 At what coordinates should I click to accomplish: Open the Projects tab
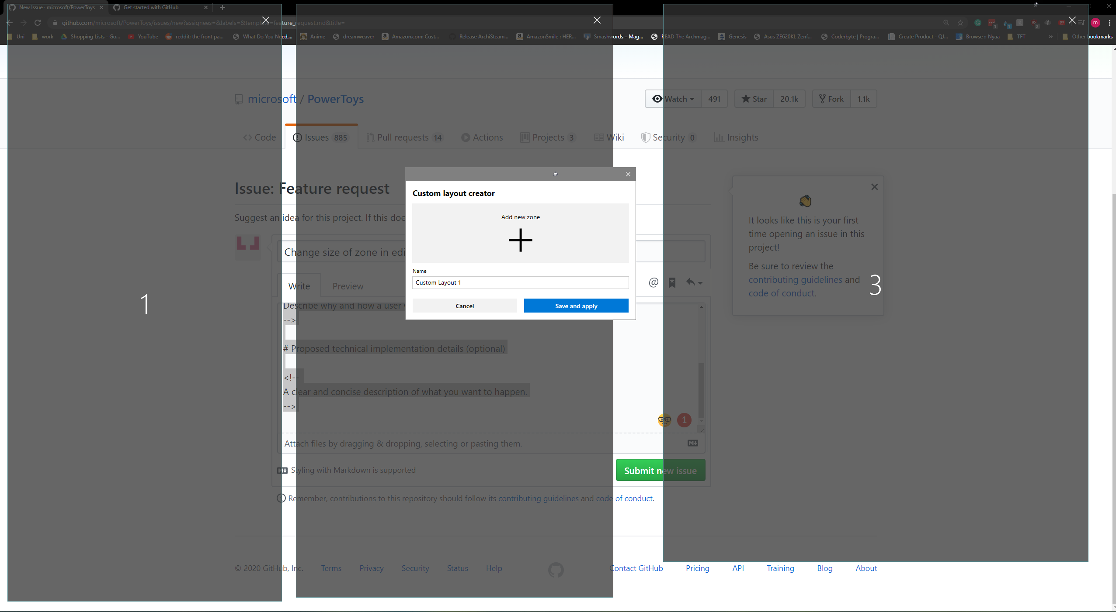(x=548, y=138)
